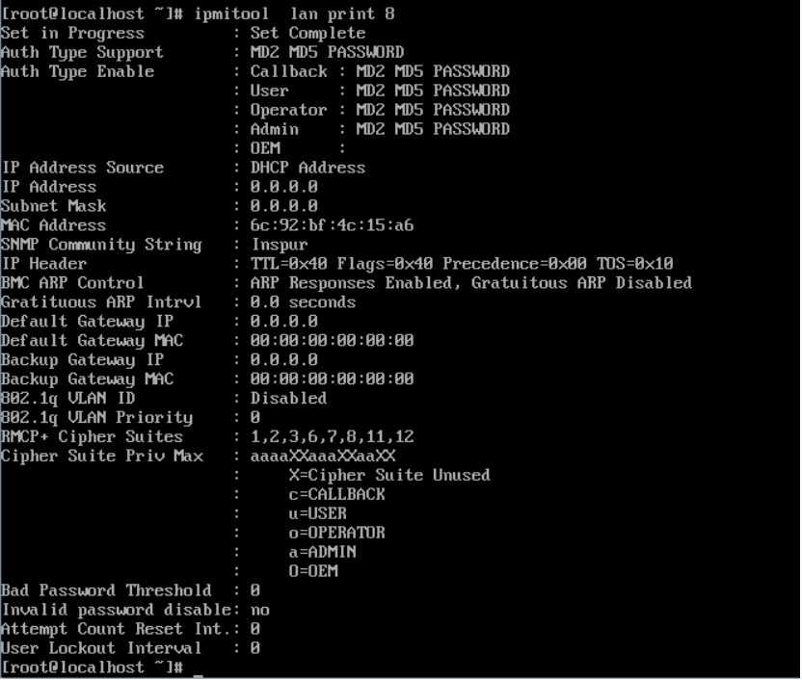Click the IP Address 0.0.0.0 value
The image size is (802, 680).
coord(283,187)
